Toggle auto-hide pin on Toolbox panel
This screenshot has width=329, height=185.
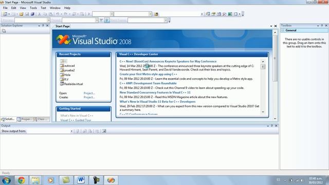point(322,25)
